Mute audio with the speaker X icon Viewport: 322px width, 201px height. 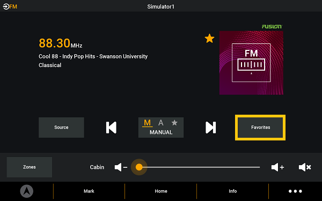tap(305, 167)
